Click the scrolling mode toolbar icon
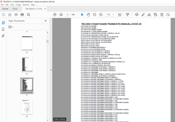This screenshot has height=122, width=175. pyautogui.click(x=128, y=15)
